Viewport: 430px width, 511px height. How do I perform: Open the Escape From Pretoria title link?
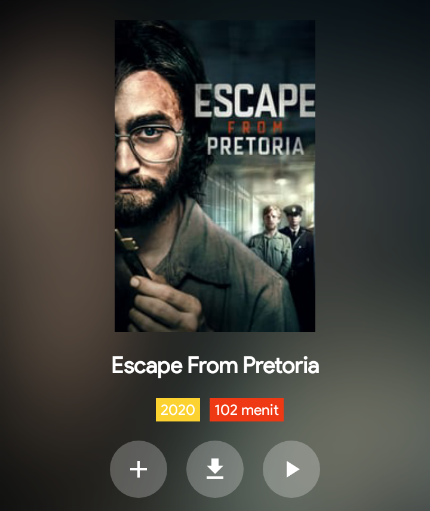(215, 365)
